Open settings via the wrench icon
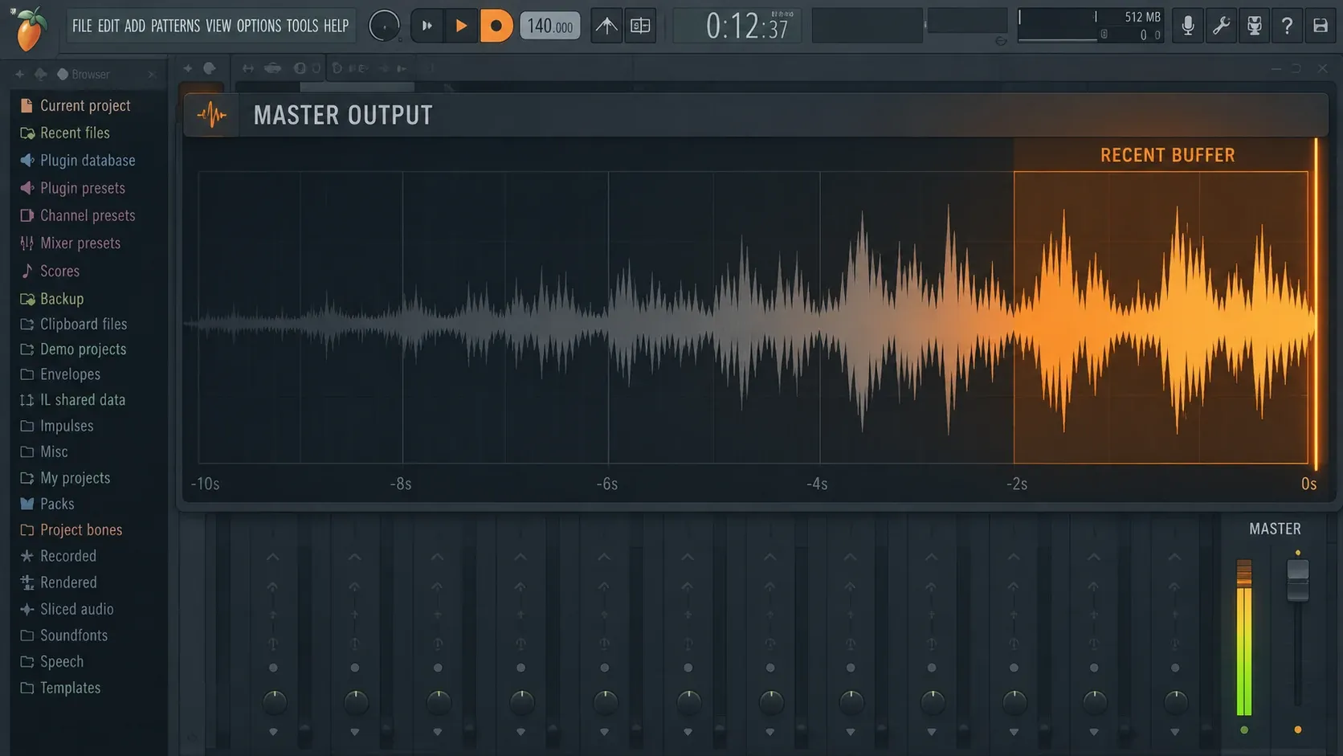The width and height of the screenshot is (1343, 756). pyautogui.click(x=1221, y=26)
